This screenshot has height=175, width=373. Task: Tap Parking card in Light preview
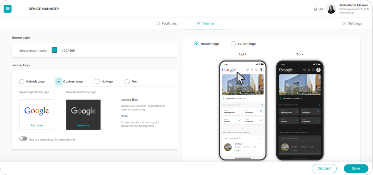(232, 120)
